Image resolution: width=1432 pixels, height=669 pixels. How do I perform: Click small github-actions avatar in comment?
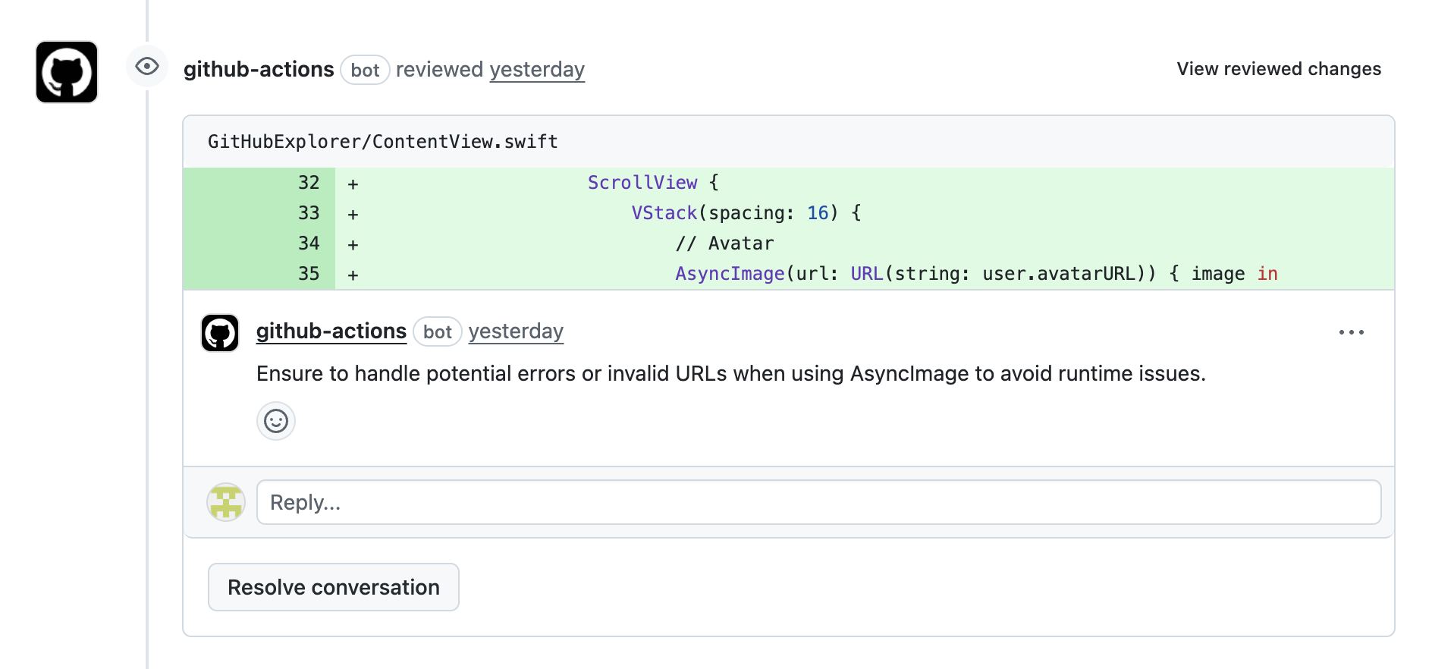(220, 333)
